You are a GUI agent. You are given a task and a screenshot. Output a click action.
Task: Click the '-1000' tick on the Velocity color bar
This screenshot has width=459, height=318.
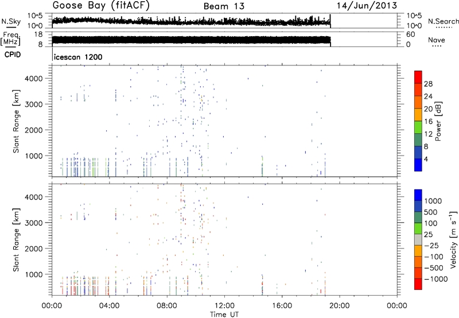pos(435,279)
